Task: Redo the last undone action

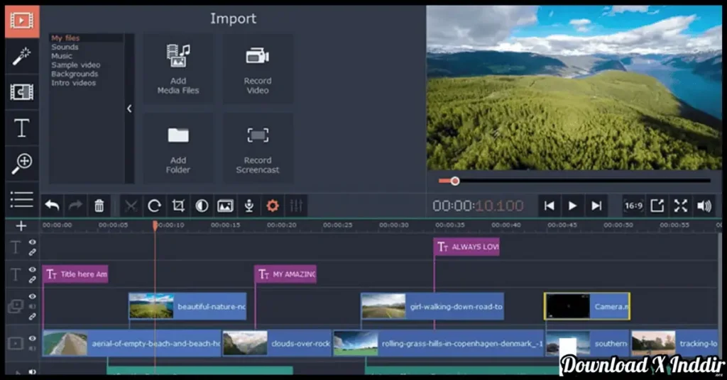Action: point(75,206)
